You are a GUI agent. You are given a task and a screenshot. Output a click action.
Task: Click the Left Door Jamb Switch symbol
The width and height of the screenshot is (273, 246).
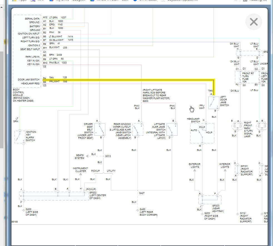point(214,103)
